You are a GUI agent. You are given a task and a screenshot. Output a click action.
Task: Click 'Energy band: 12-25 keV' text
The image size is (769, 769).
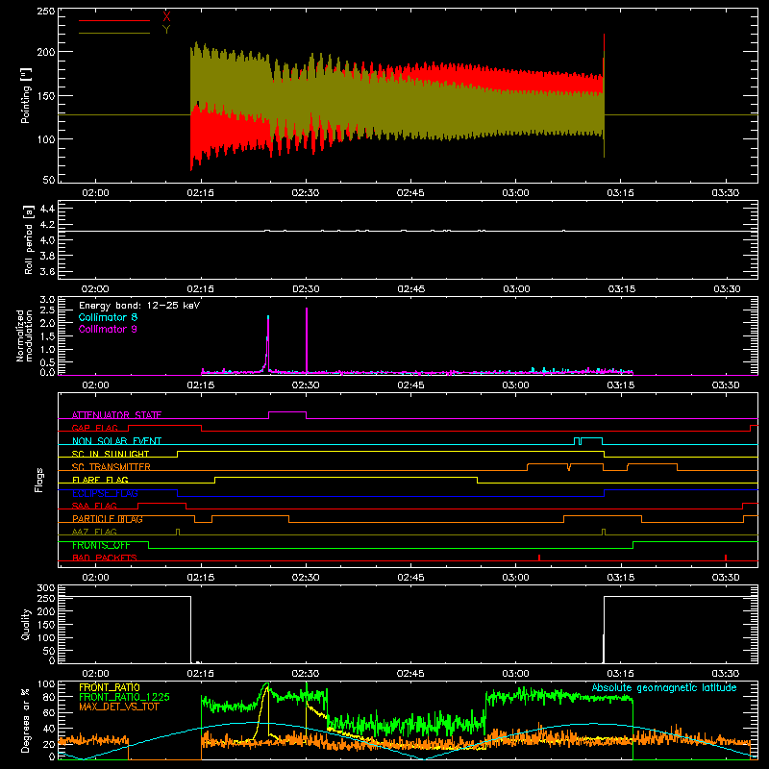point(139,306)
